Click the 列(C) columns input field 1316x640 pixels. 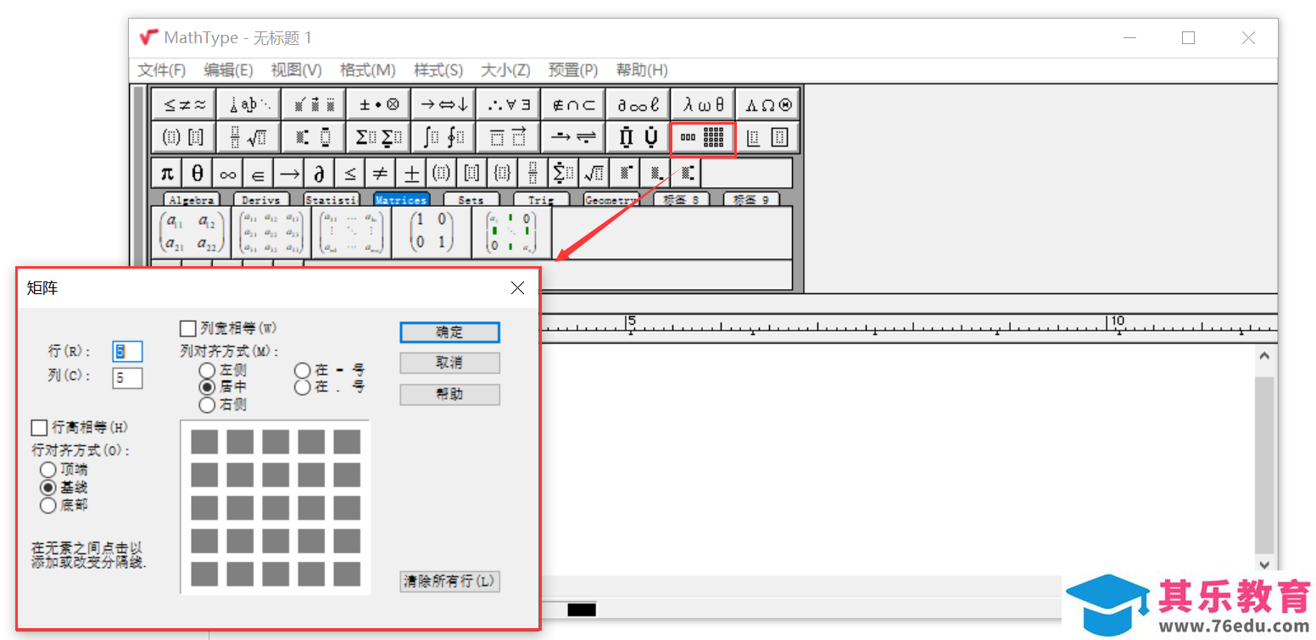pyautogui.click(x=127, y=378)
